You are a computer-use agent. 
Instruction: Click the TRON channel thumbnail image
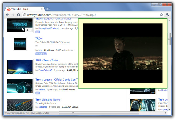[20, 44]
